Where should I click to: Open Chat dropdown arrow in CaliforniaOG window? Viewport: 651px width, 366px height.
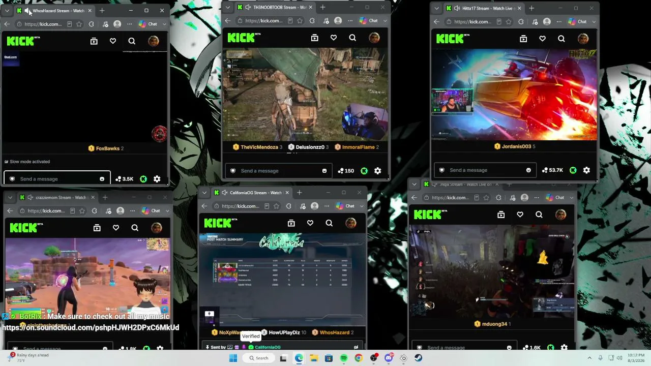362,206
